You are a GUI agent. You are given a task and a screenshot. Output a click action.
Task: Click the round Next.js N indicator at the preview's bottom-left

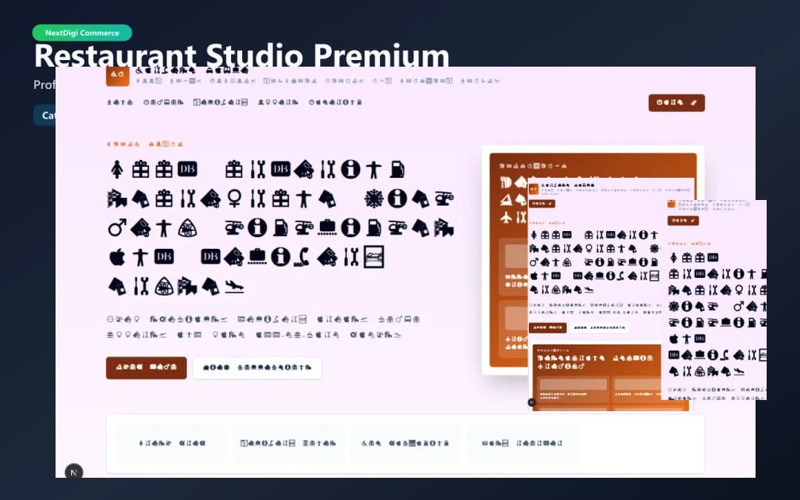click(x=74, y=472)
